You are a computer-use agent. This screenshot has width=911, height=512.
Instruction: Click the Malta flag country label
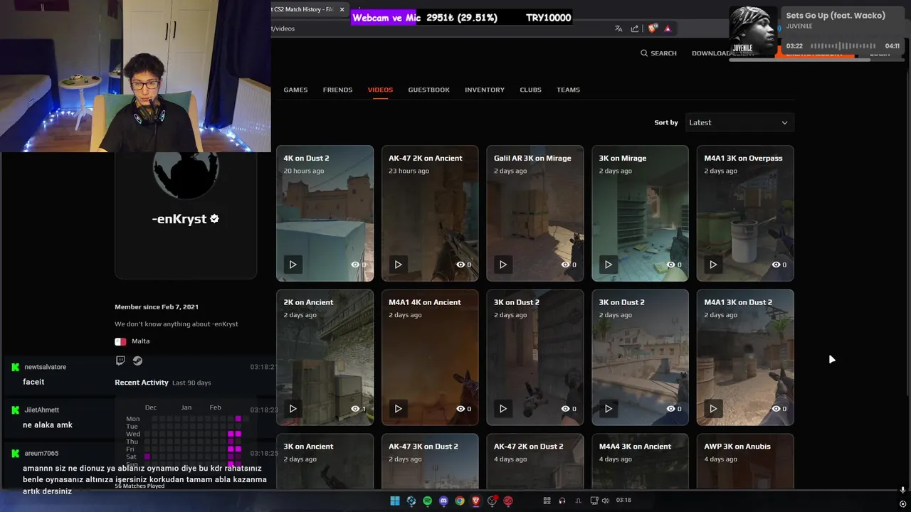132,341
